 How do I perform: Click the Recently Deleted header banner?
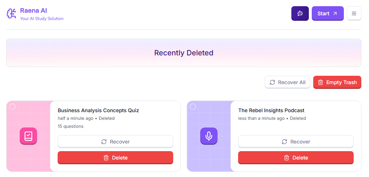click(x=184, y=53)
